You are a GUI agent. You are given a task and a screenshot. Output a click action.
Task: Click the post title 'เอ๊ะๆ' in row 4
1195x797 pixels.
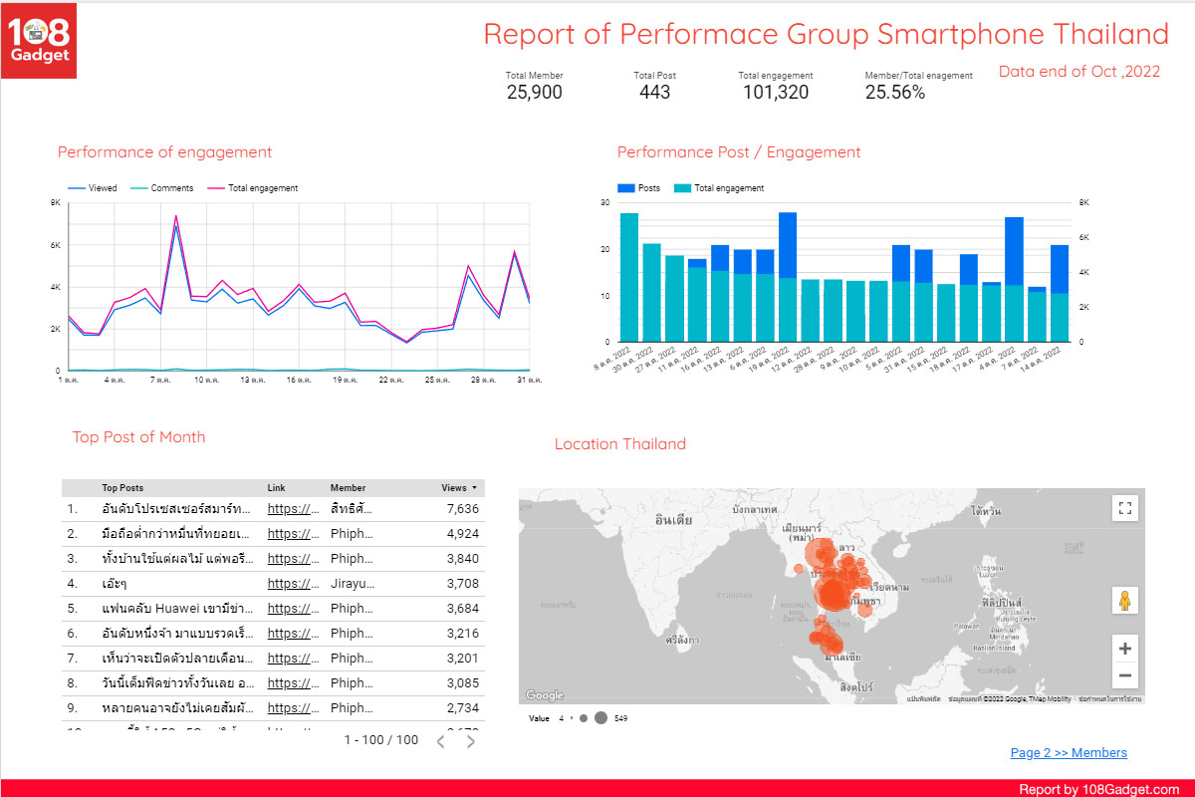coord(114,583)
